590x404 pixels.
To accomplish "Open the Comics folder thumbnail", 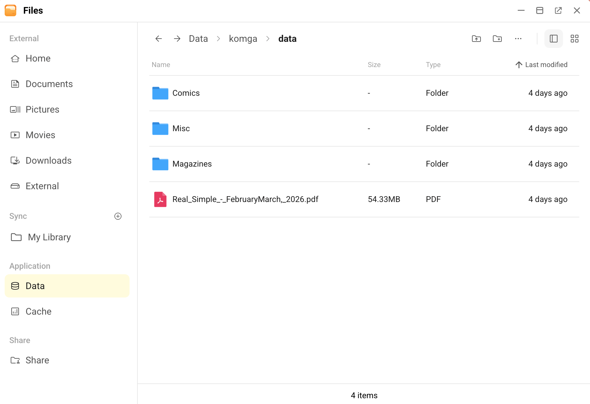I will pyautogui.click(x=160, y=93).
